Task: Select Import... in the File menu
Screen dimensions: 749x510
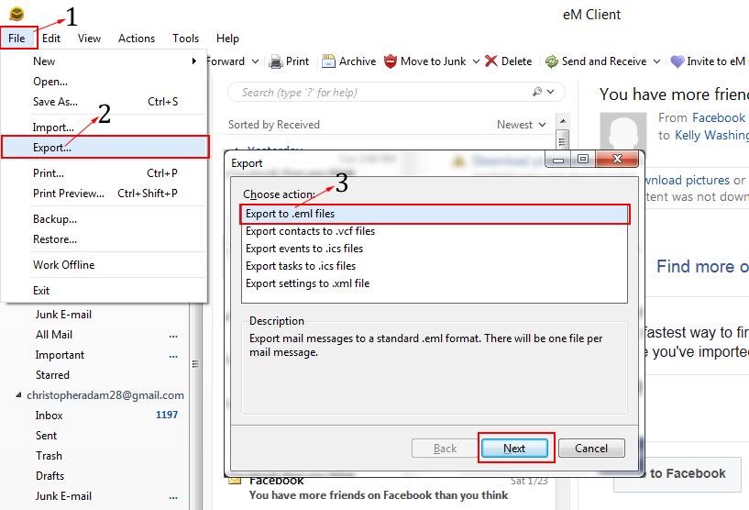Action: [x=105, y=127]
